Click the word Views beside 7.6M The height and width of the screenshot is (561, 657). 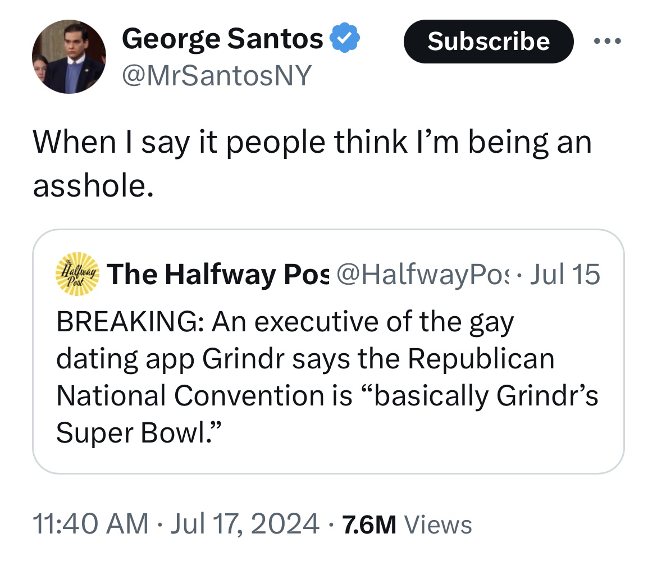point(438,525)
